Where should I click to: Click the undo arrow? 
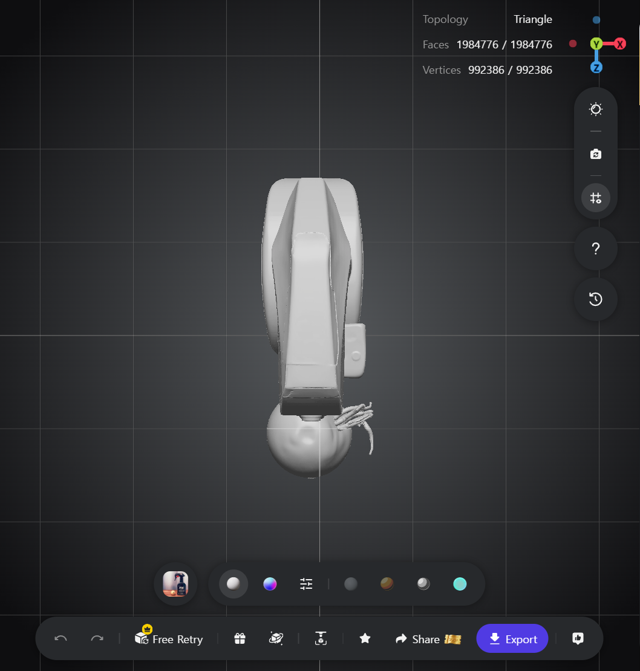60,638
